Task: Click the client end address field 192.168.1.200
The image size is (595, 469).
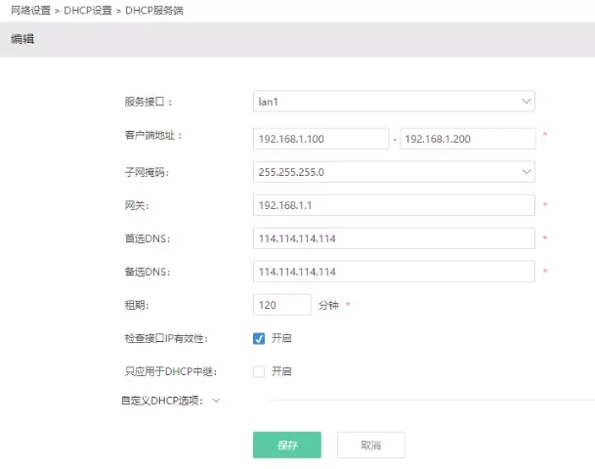Action: [468, 139]
